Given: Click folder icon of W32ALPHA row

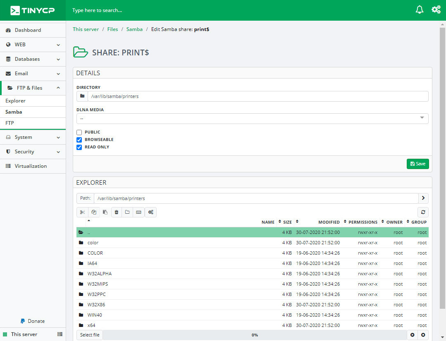Looking at the screenshot, I should (81, 274).
